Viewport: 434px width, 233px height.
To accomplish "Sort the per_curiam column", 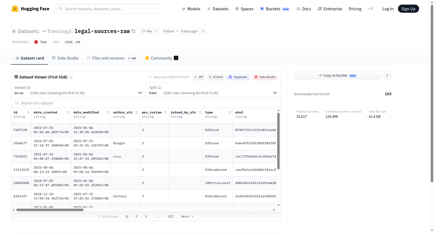I will [x=165, y=112].
